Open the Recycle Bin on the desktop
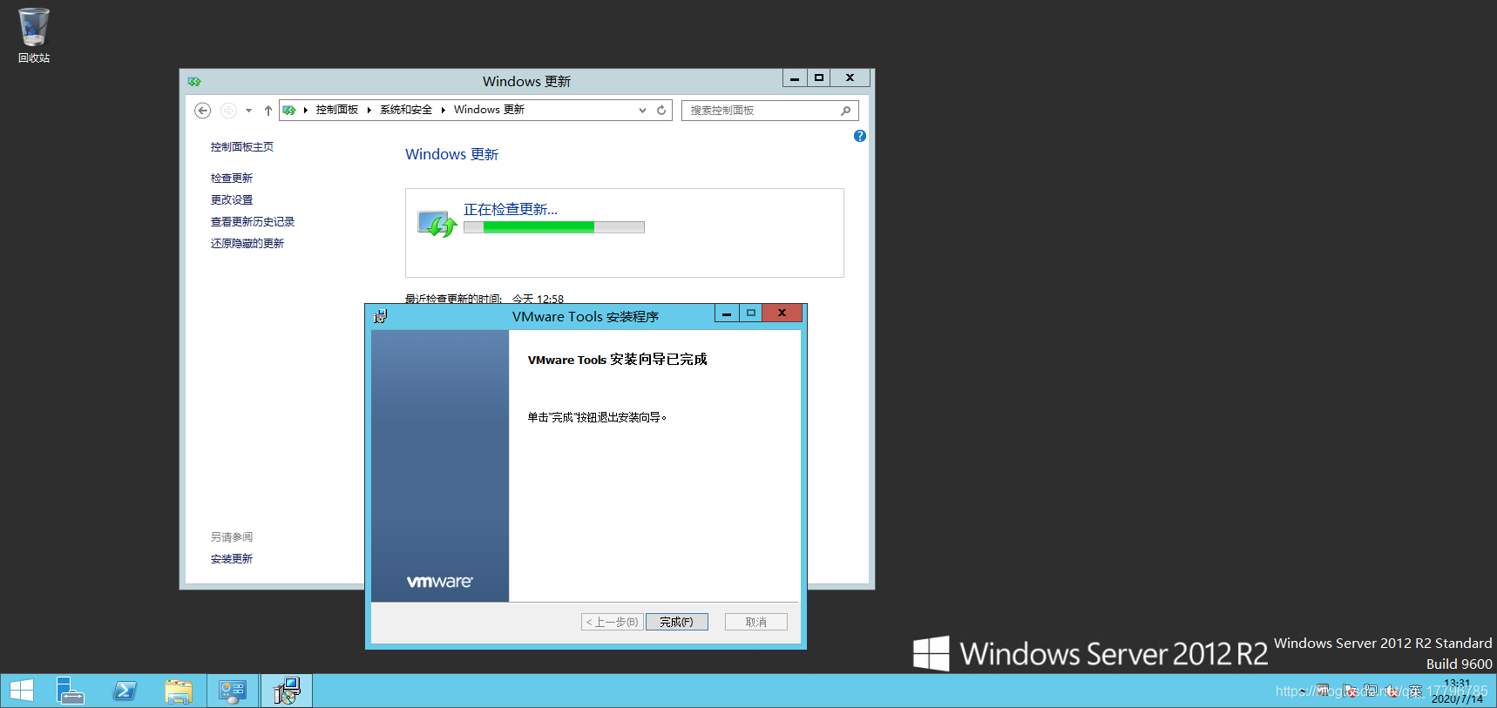Screen dimensions: 1497x708 tap(33, 35)
